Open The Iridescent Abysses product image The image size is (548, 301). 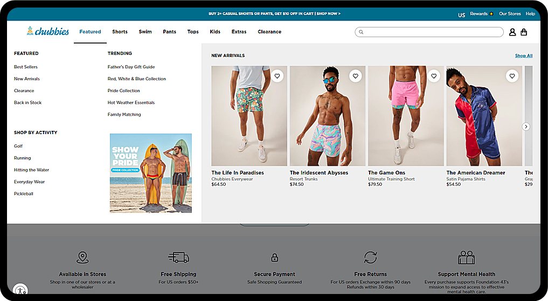tap(328, 116)
